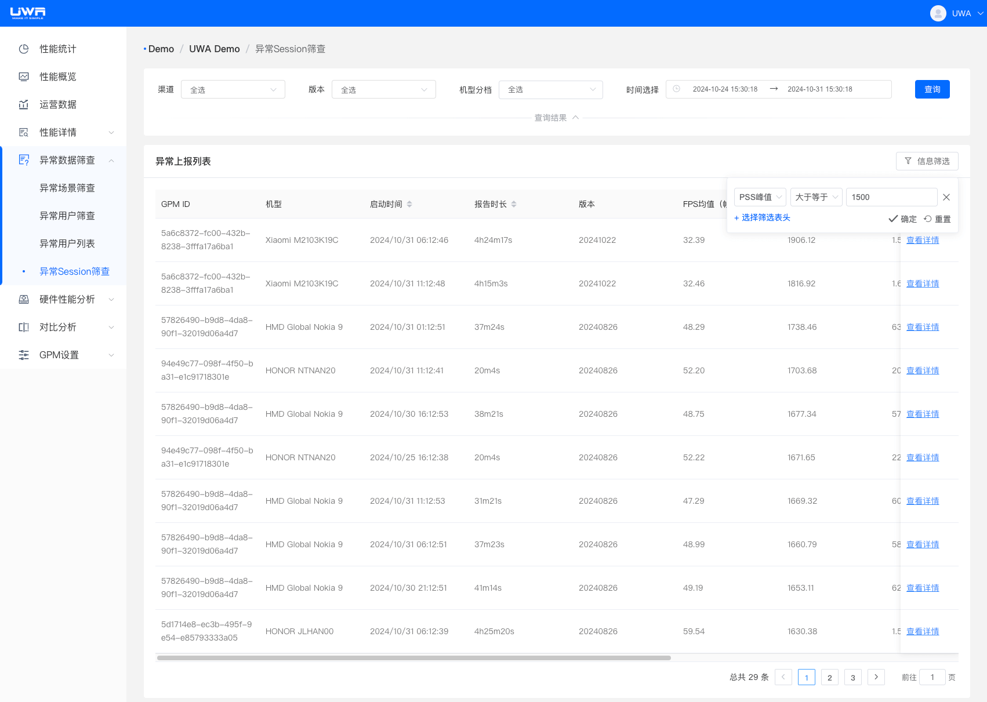
Task: Open the user avatar icon
Action: (x=938, y=13)
